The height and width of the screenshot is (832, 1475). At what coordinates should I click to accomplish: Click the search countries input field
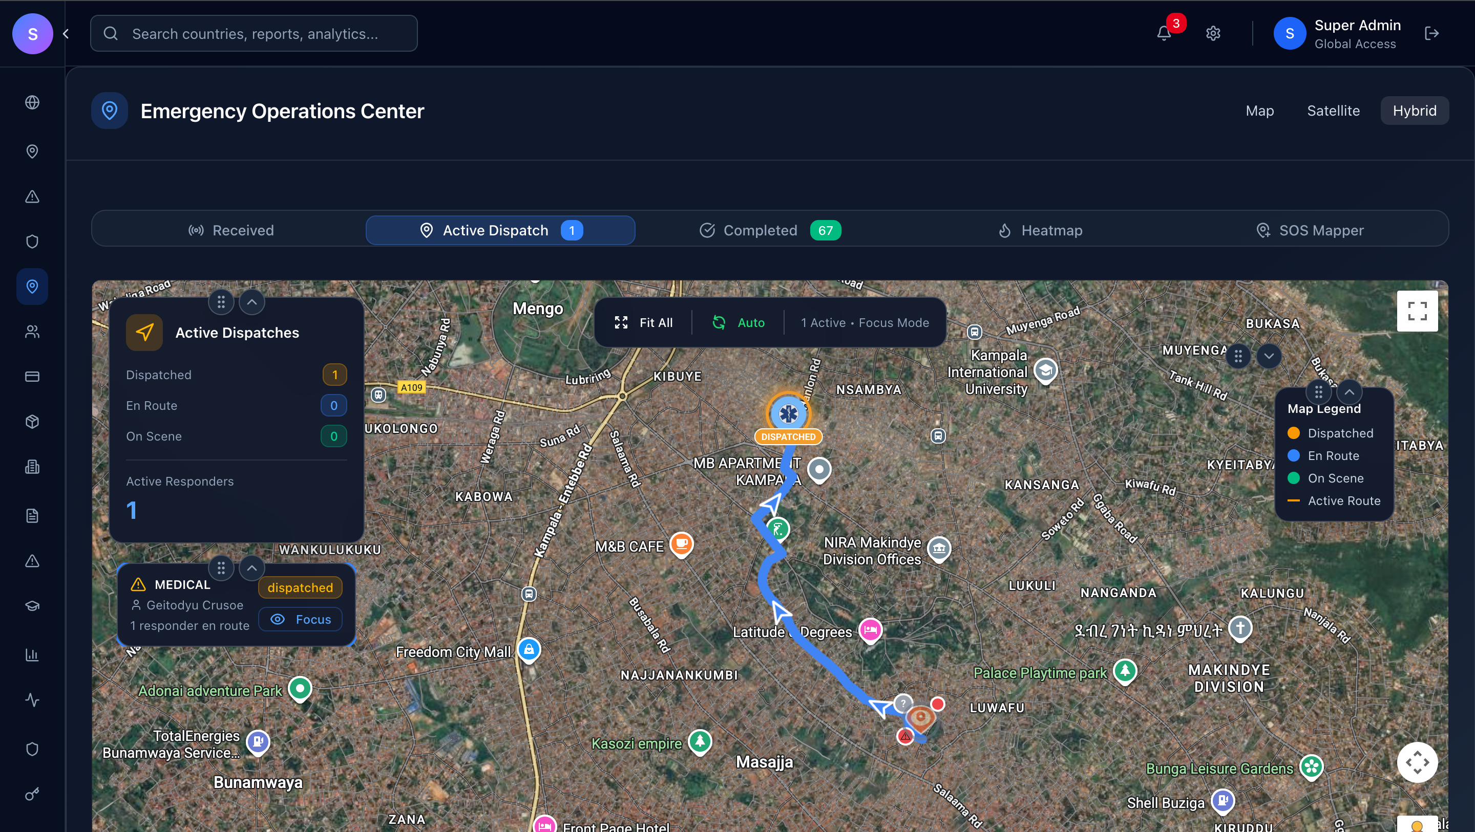pos(254,34)
